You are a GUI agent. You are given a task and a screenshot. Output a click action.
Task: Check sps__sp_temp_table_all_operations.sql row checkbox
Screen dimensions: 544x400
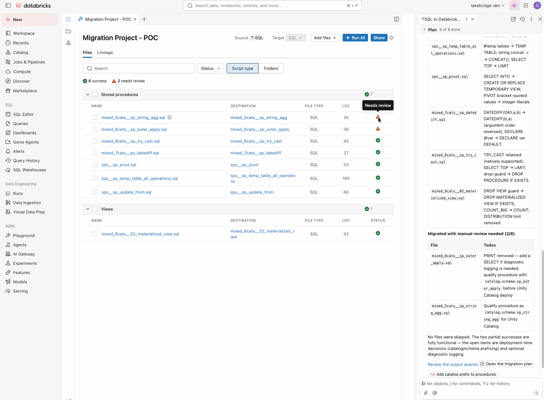tap(95, 178)
